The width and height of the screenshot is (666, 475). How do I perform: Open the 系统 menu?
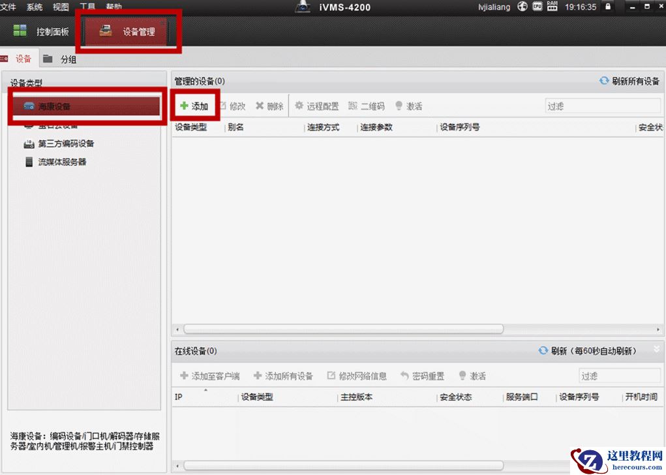tap(34, 7)
